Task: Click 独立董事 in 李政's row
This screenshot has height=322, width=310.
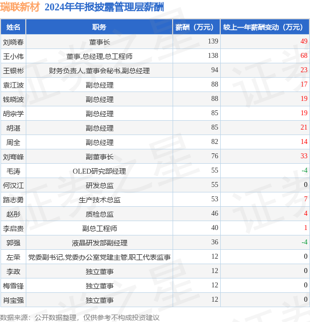Action: pyautogui.click(x=100, y=272)
